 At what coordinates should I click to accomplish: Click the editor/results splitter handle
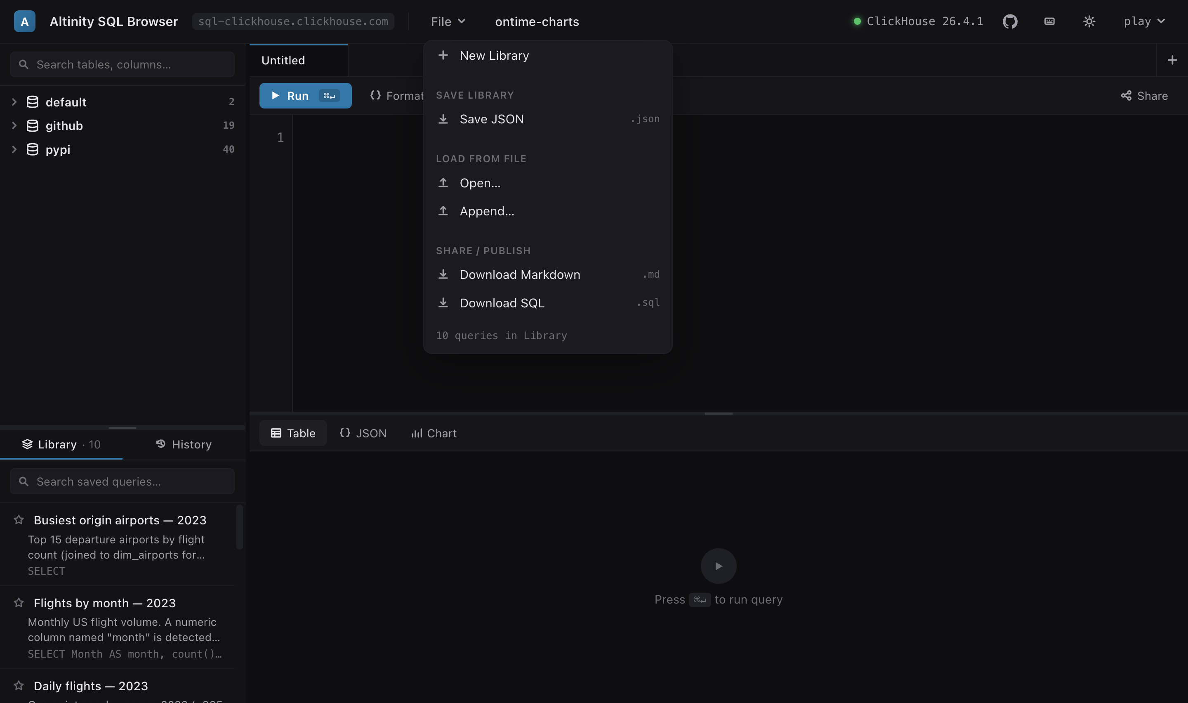pos(718,413)
